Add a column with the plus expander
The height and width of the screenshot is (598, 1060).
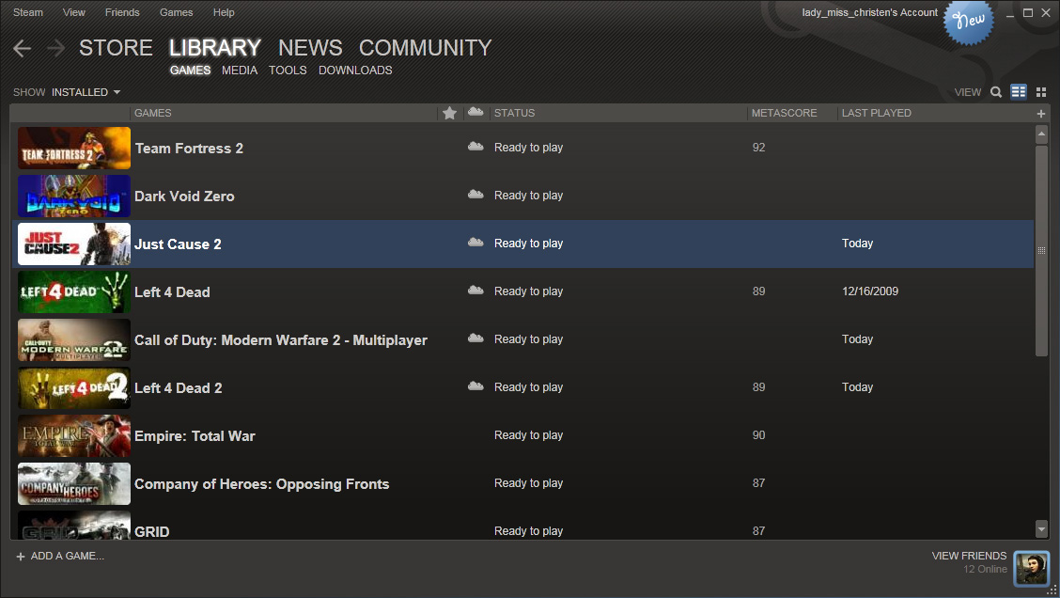click(x=1040, y=114)
